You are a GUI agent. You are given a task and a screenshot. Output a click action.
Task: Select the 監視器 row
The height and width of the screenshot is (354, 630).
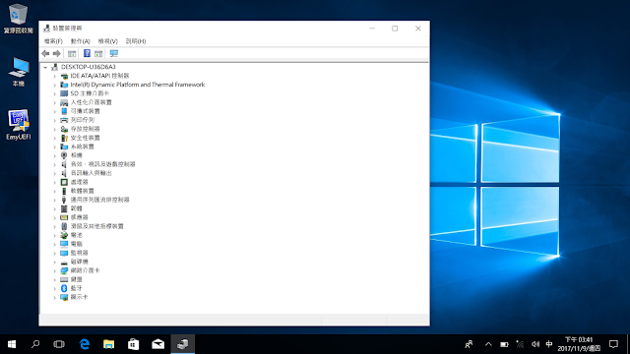coord(79,253)
